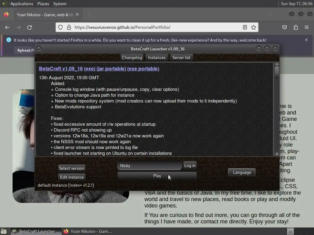The image size is (314, 235).
Task: Click Select version button
Action: click(71, 168)
